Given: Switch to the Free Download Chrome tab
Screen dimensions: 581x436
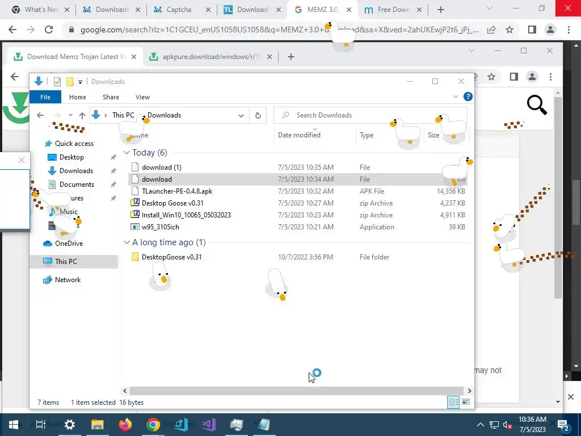Looking at the screenshot, I should [x=394, y=10].
